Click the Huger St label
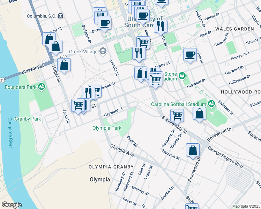The width and height of the screenshot is (261, 209). pos(56,73)
